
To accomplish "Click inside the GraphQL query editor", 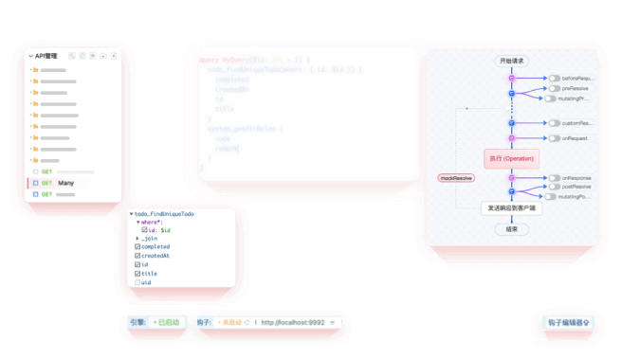I will tap(309, 115).
